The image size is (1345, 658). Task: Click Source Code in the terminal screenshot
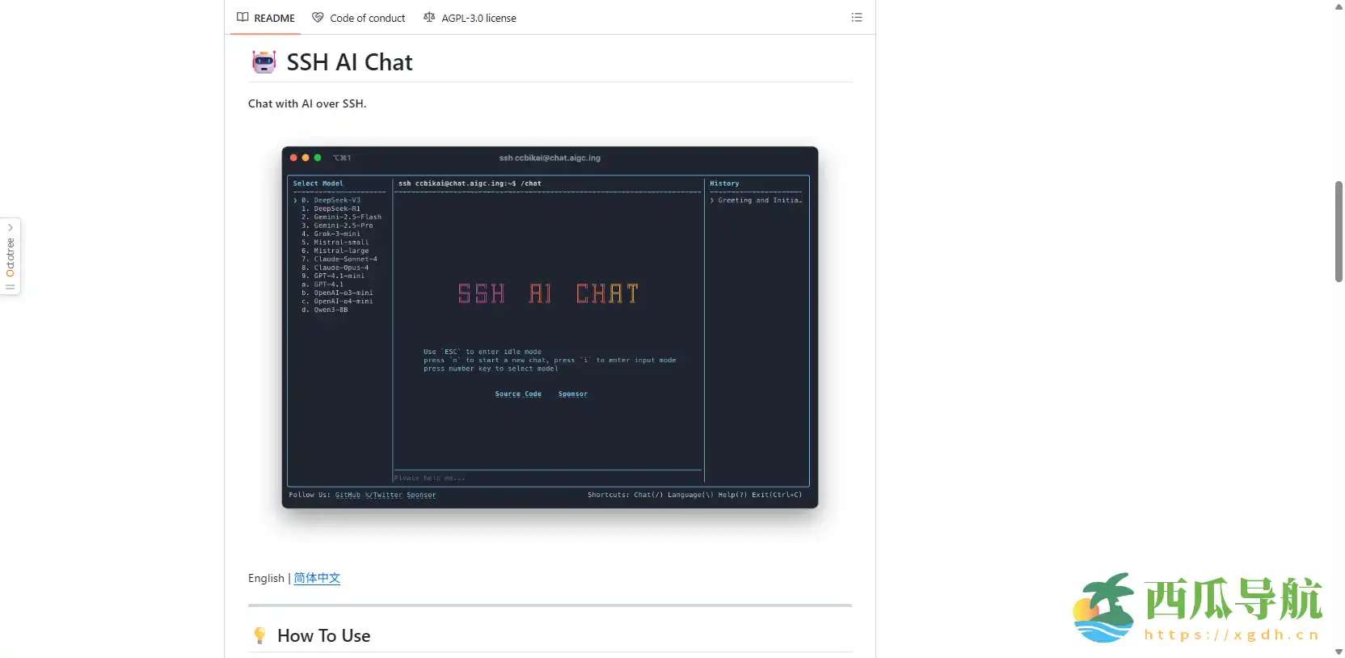(x=518, y=394)
